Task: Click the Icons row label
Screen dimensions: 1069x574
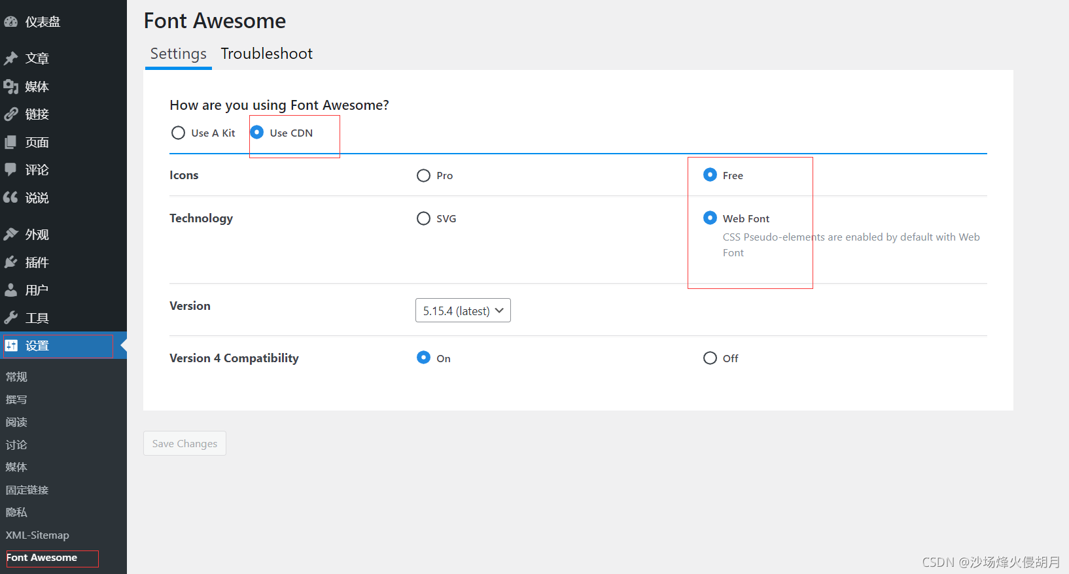Action: click(x=184, y=175)
